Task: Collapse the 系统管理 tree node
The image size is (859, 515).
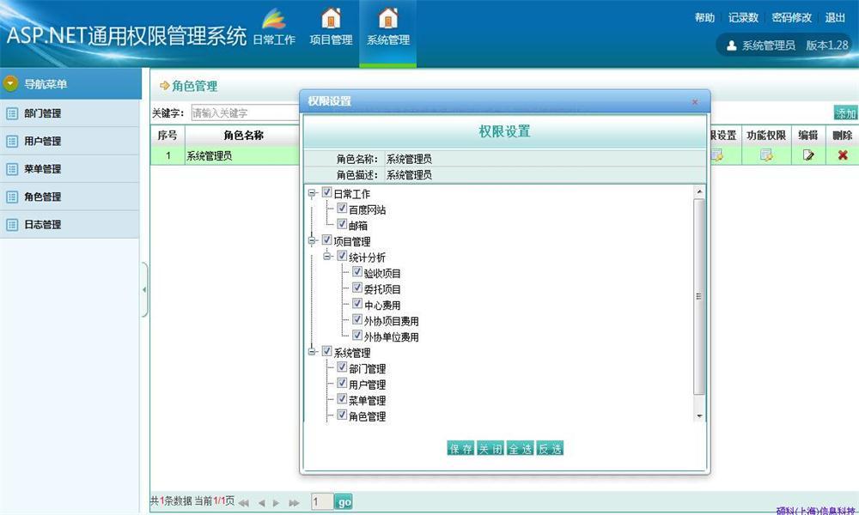Action: click(x=312, y=352)
